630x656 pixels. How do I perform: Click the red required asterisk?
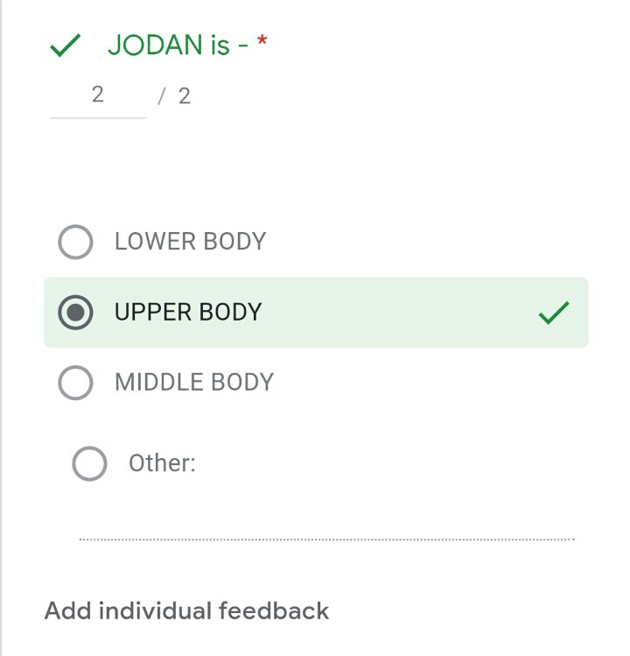(x=262, y=43)
